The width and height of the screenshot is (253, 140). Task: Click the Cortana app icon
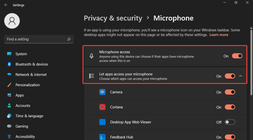click(102, 107)
